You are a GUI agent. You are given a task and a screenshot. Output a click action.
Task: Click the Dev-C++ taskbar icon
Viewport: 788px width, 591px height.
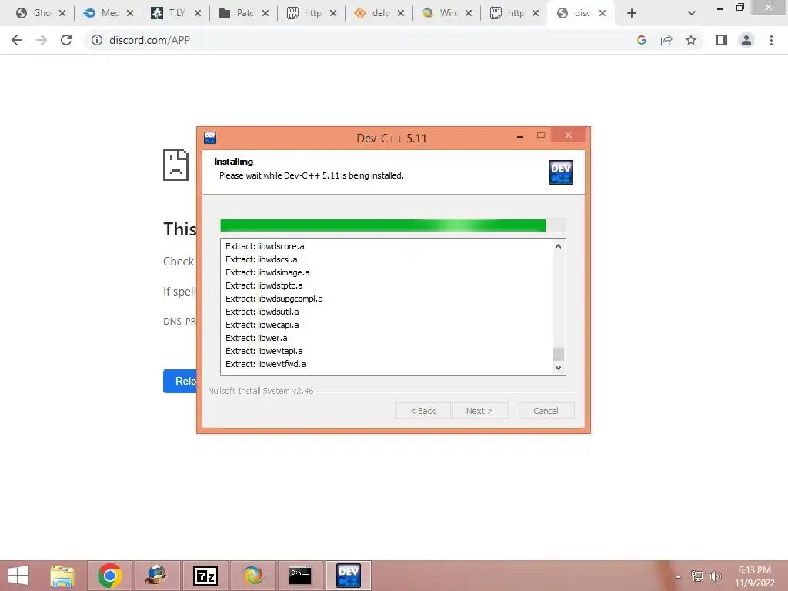click(349, 576)
